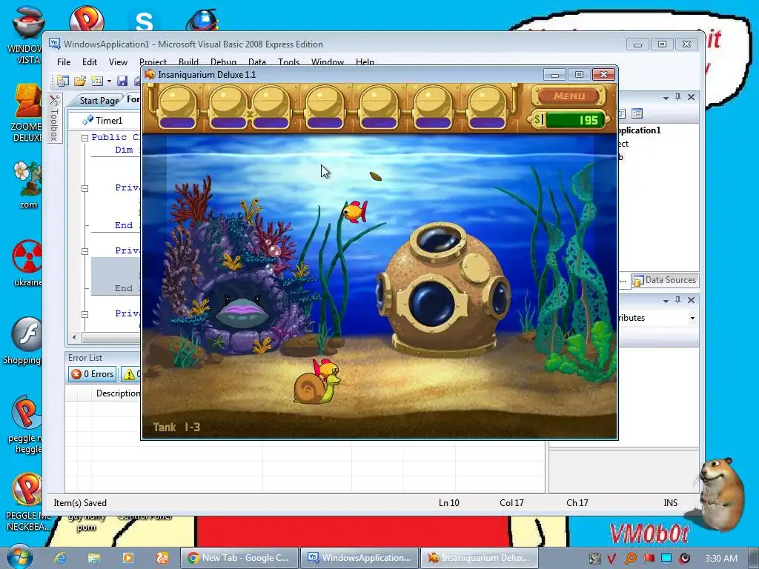Viewport: 759px width, 569px height.
Task: Click the Description column header
Action: tap(118, 393)
